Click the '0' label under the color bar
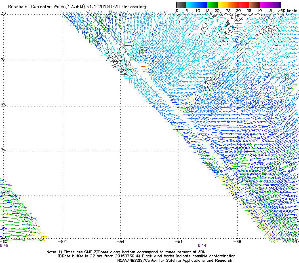The image size is (299, 263). pos(177,11)
